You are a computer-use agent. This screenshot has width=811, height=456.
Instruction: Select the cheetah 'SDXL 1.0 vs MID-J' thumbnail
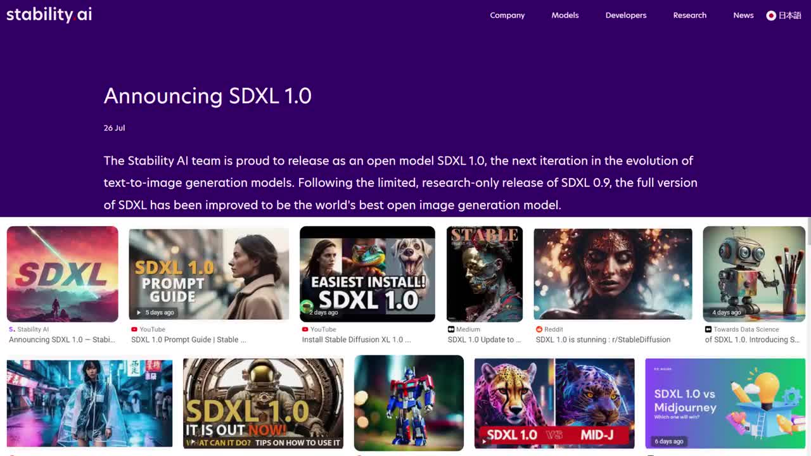[x=554, y=403]
